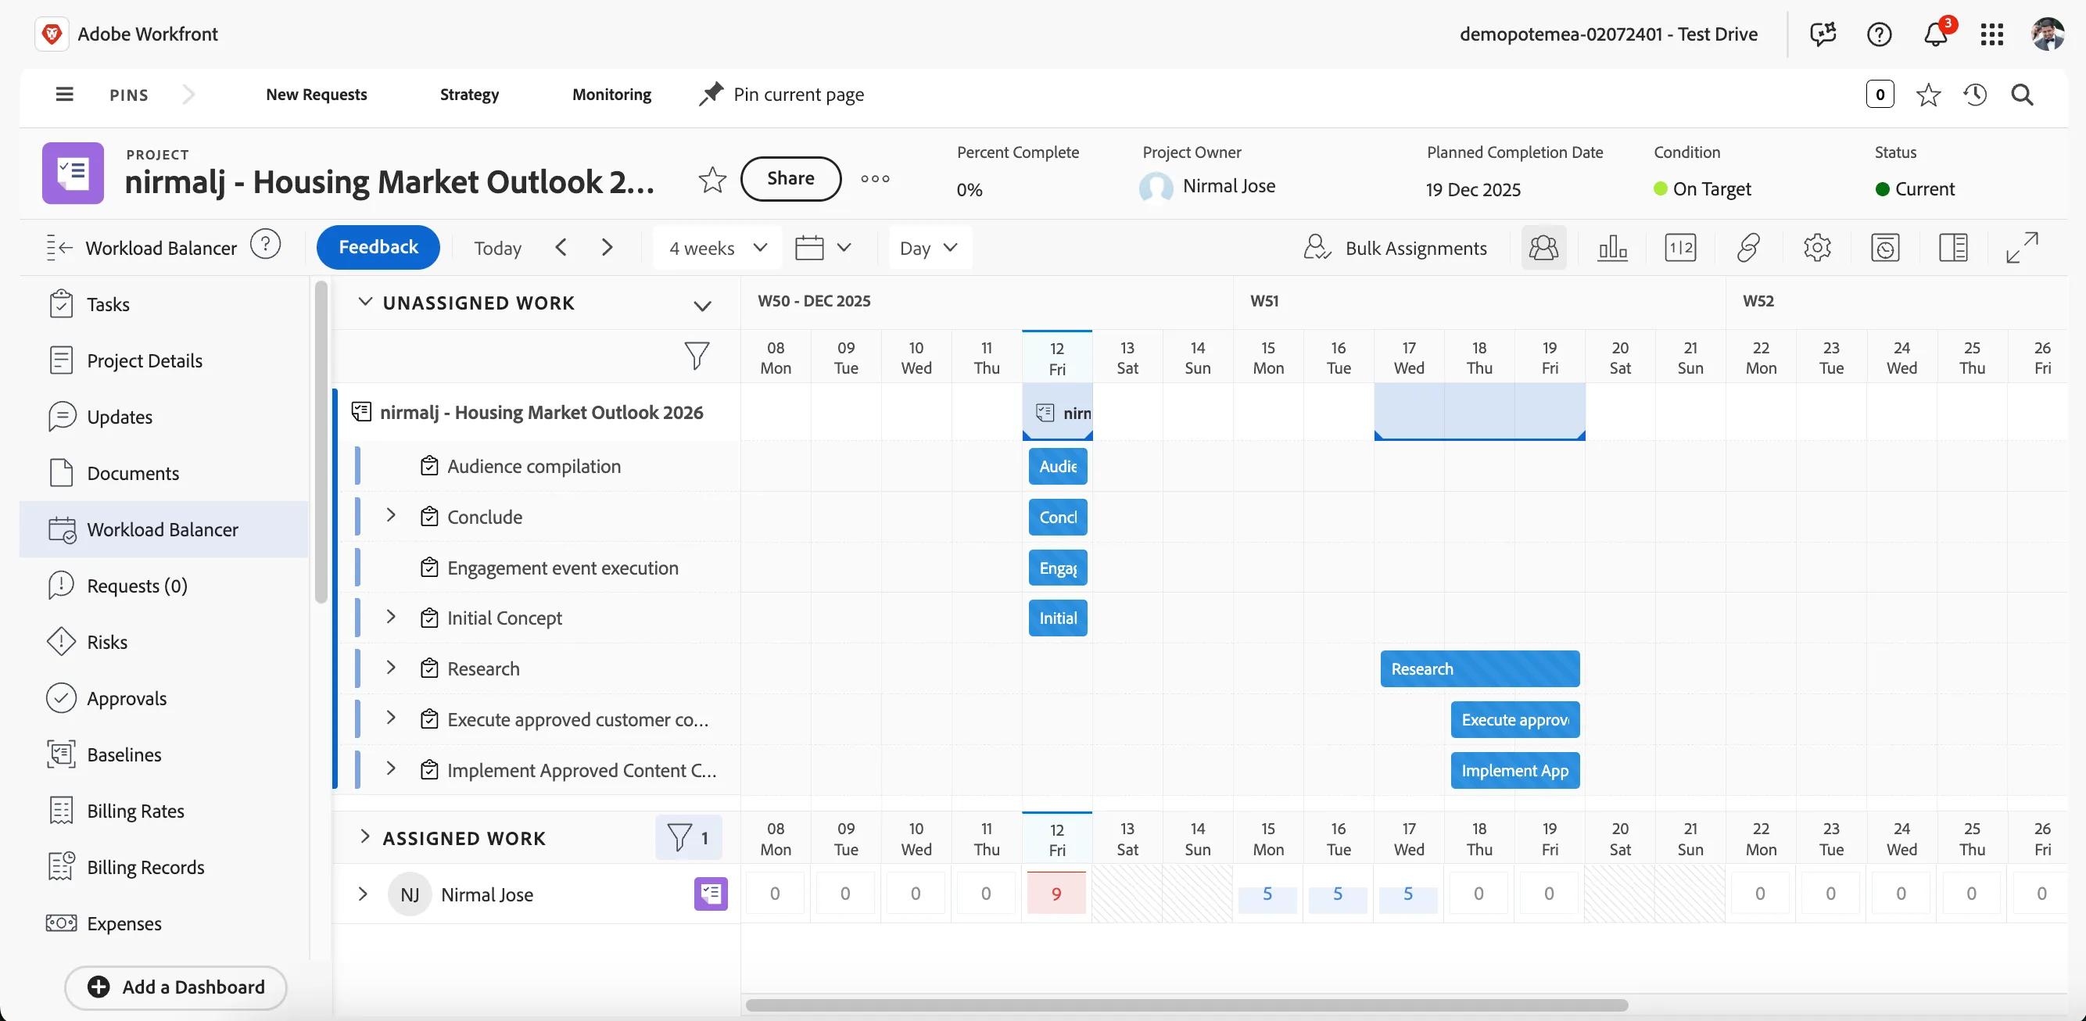Open the help question mark icon
This screenshot has height=1021, width=2086.
pyautogui.click(x=1879, y=34)
